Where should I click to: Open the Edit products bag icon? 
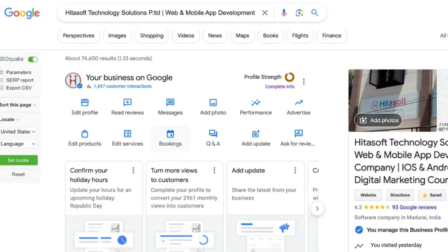pyautogui.click(x=84, y=134)
